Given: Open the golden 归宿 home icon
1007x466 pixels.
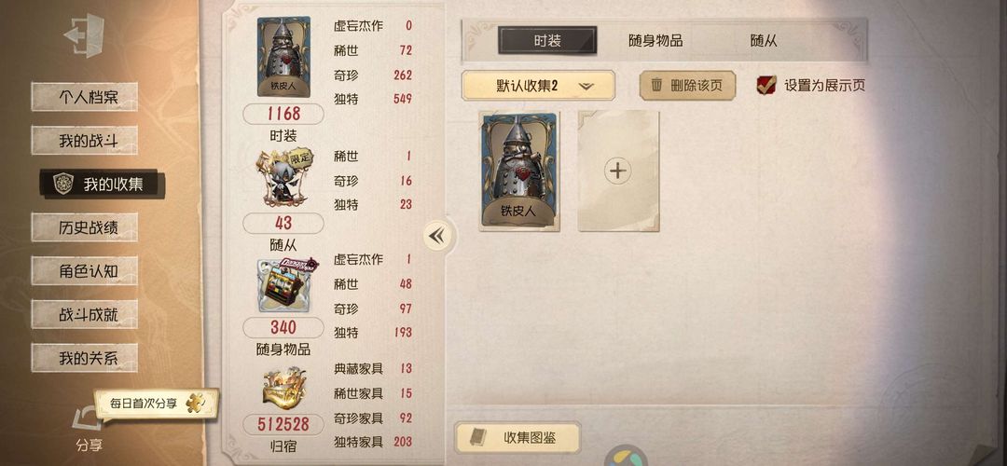Looking at the screenshot, I should pos(283,388).
